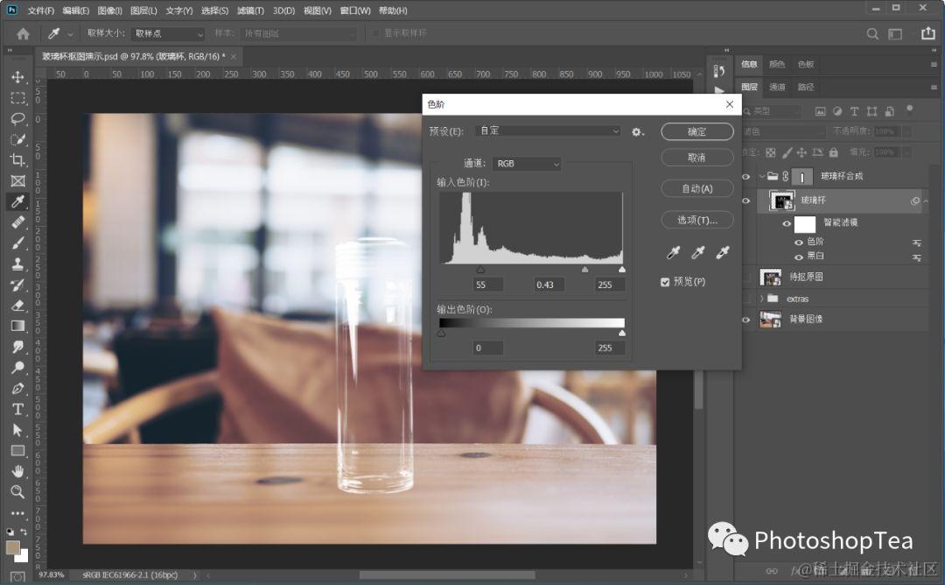Hide the 背景图像 layer
Image resolution: width=945 pixels, height=585 pixels.
point(746,320)
